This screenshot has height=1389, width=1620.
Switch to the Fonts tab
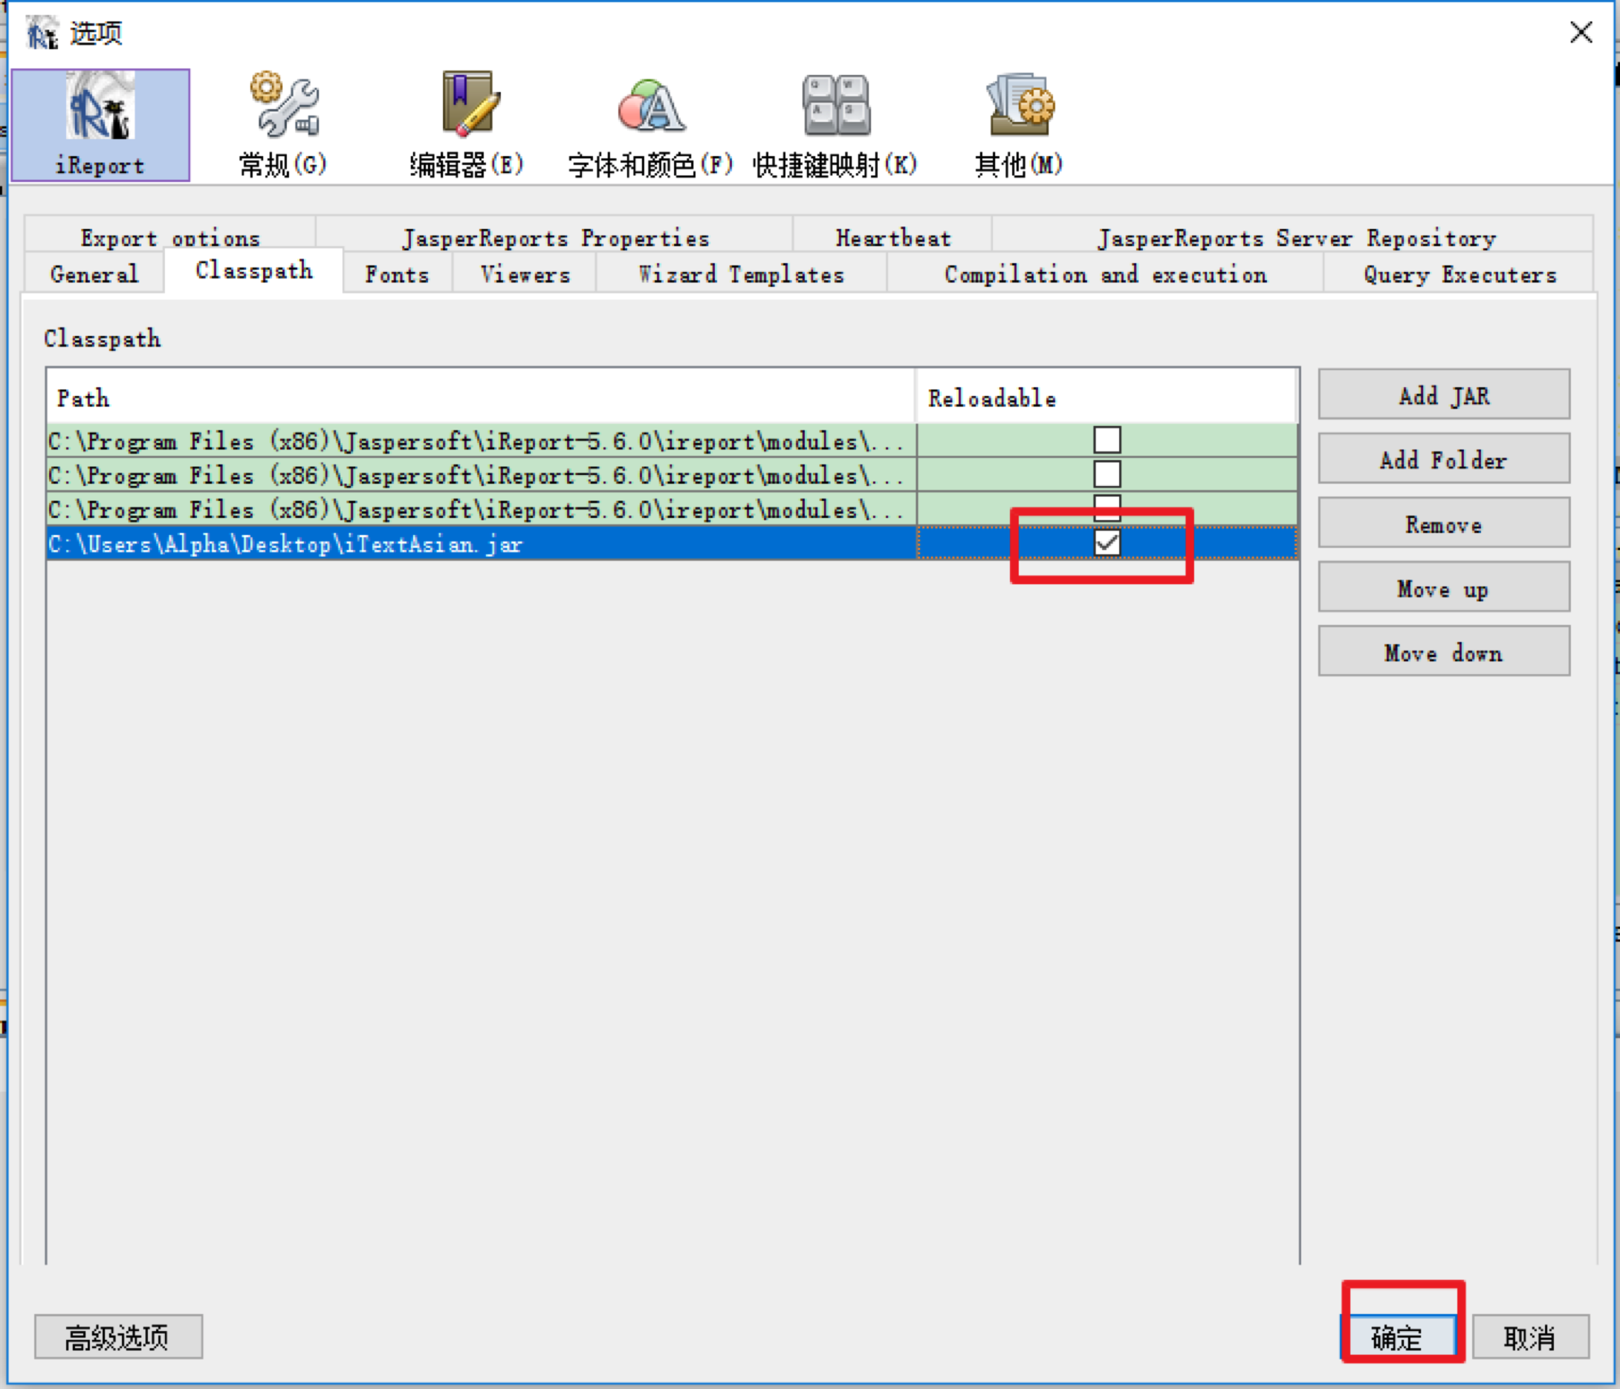coord(397,273)
